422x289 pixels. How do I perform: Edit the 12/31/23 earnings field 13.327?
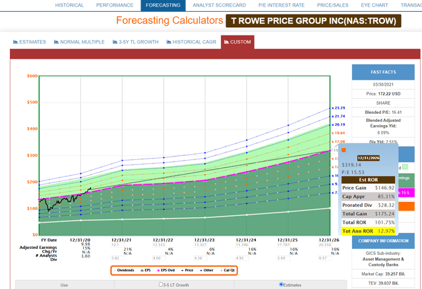pos(200,245)
